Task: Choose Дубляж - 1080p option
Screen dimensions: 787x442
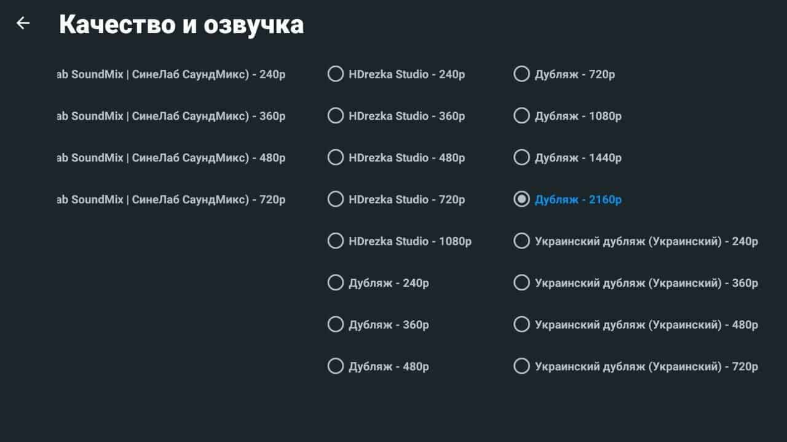Action: [521, 116]
